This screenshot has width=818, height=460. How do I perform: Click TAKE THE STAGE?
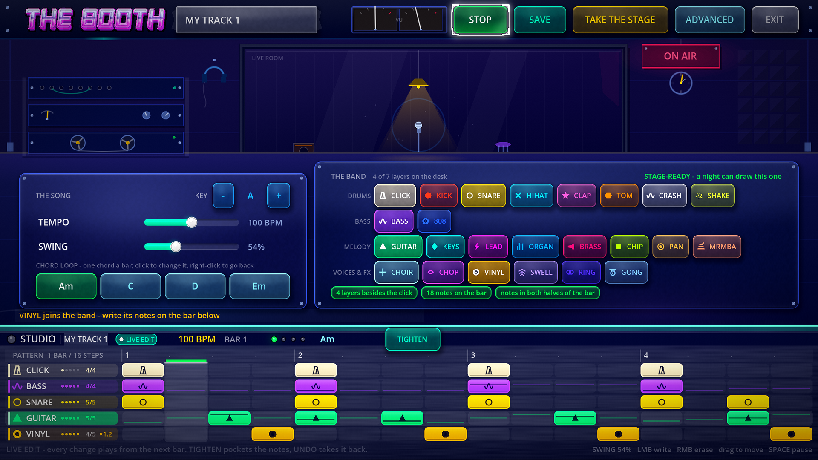620,20
